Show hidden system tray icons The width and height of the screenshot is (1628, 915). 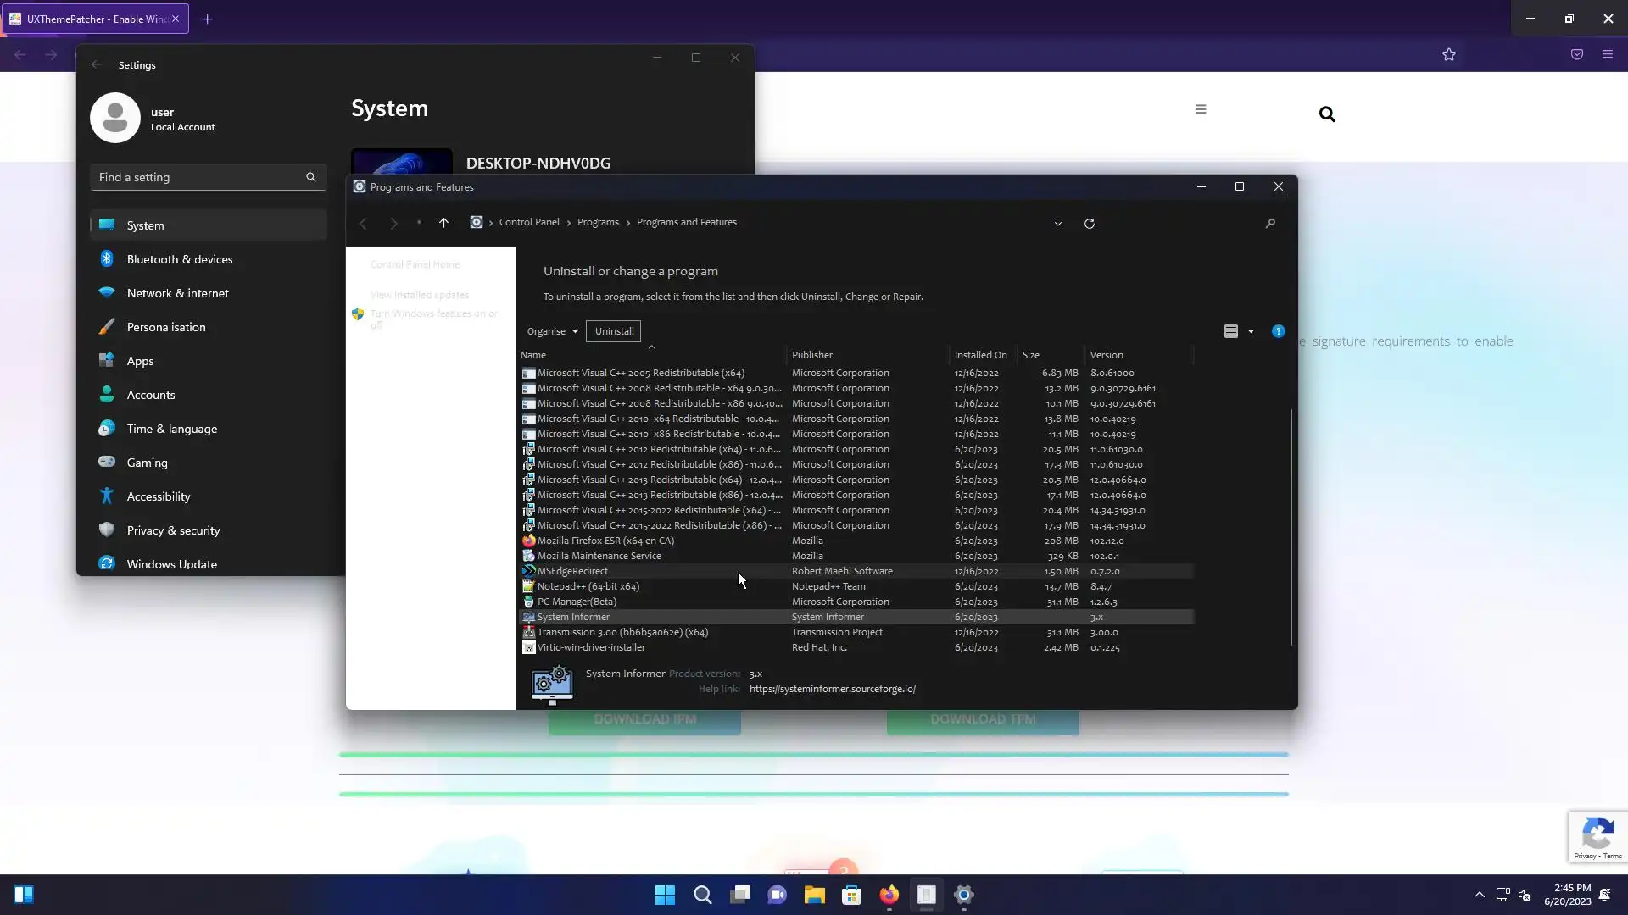click(1479, 895)
